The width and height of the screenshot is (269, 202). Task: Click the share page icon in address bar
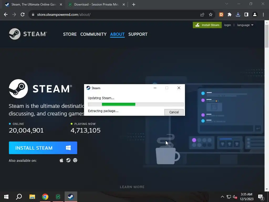[202, 15]
